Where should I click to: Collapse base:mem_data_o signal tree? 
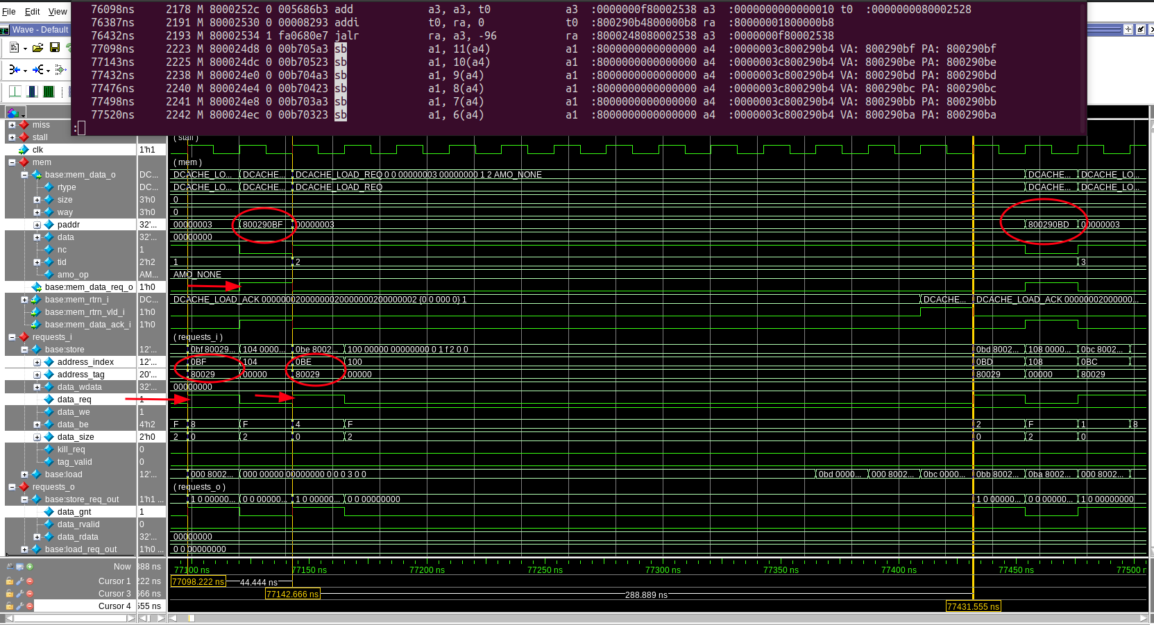click(24, 175)
